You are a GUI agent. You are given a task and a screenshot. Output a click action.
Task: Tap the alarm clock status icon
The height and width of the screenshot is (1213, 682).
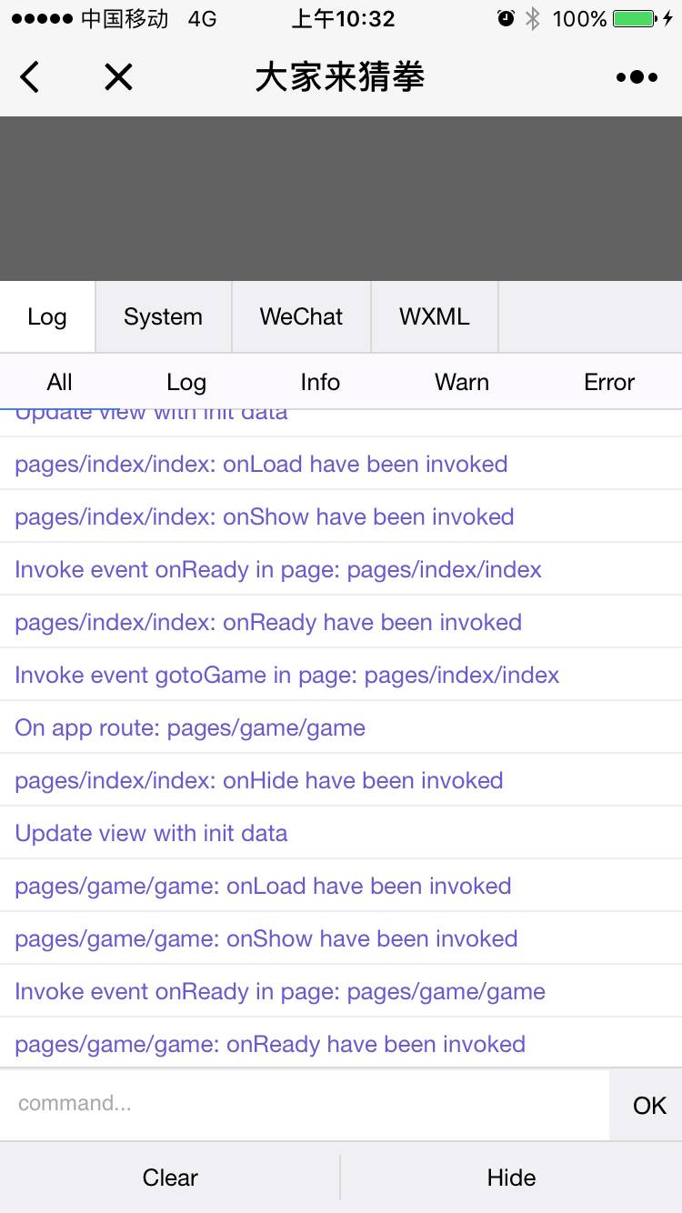[506, 19]
